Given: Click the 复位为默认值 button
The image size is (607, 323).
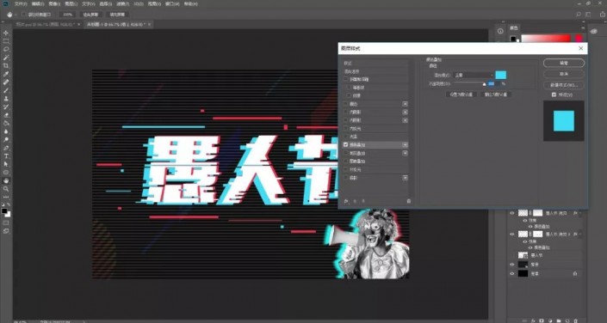Looking at the screenshot, I should click(x=496, y=94).
